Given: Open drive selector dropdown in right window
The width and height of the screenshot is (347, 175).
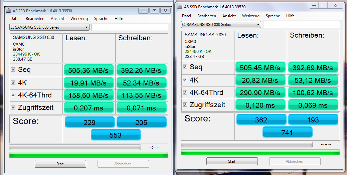Looking at the screenshot, I should click(x=221, y=25).
